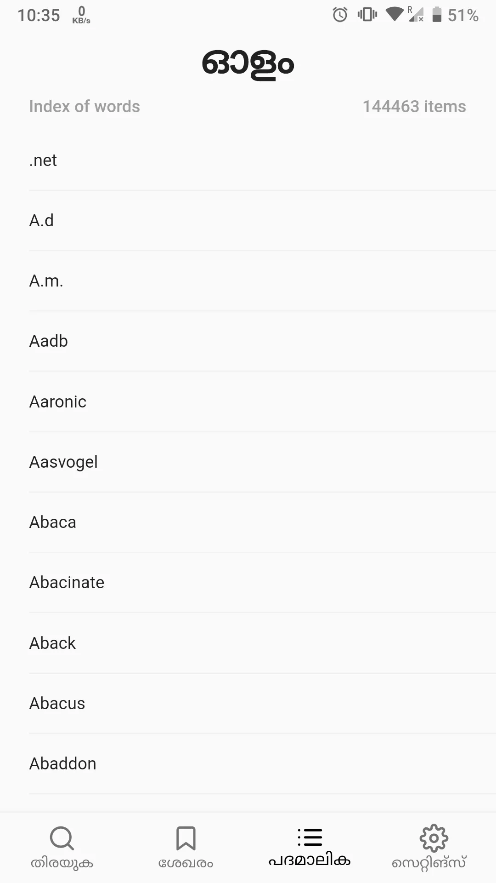Select the word 'Abaca'
This screenshot has height=883, width=496.
tap(53, 522)
